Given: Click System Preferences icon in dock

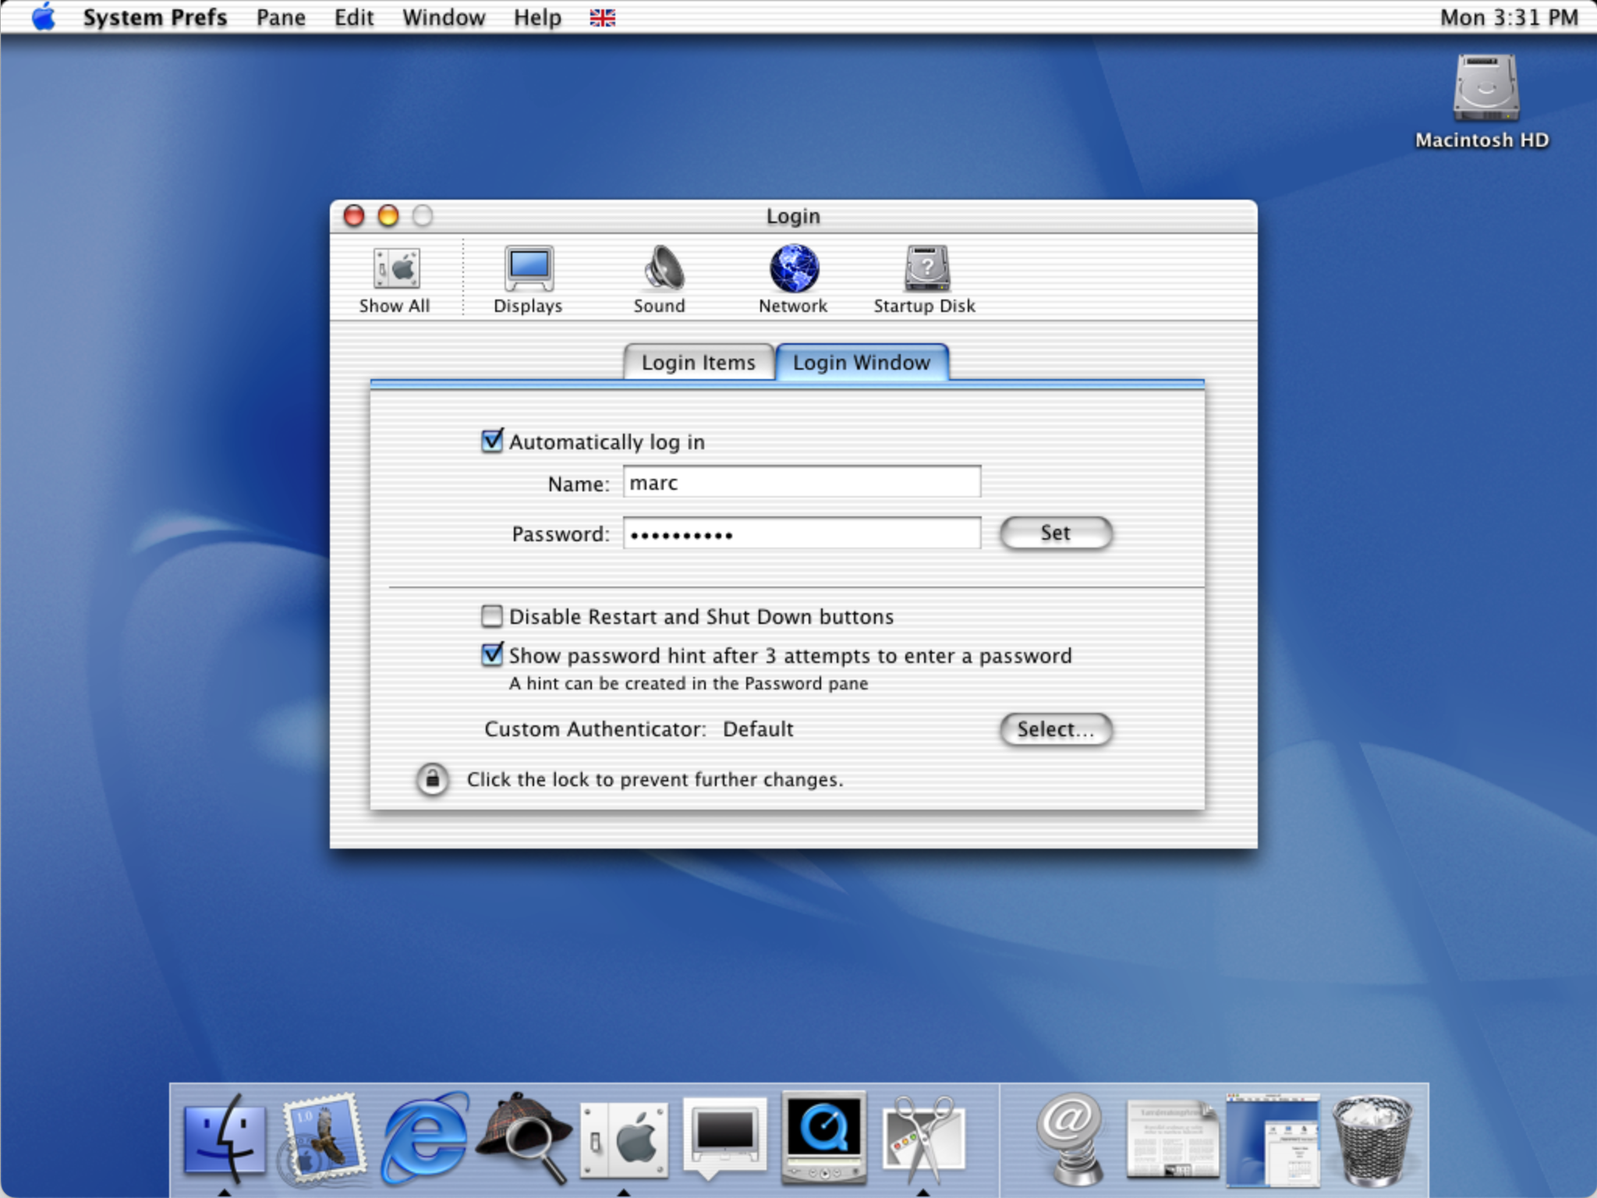Looking at the screenshot, I should pyautogui.click(x=624, y=1139).
